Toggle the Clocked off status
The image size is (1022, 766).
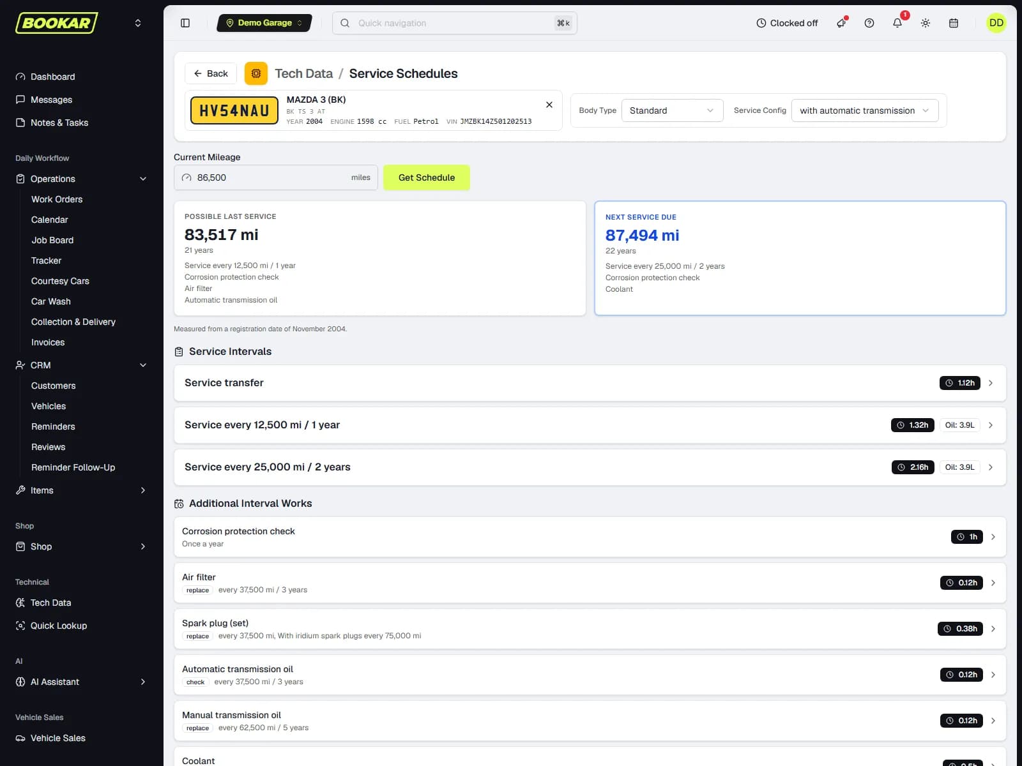point(787,23)
